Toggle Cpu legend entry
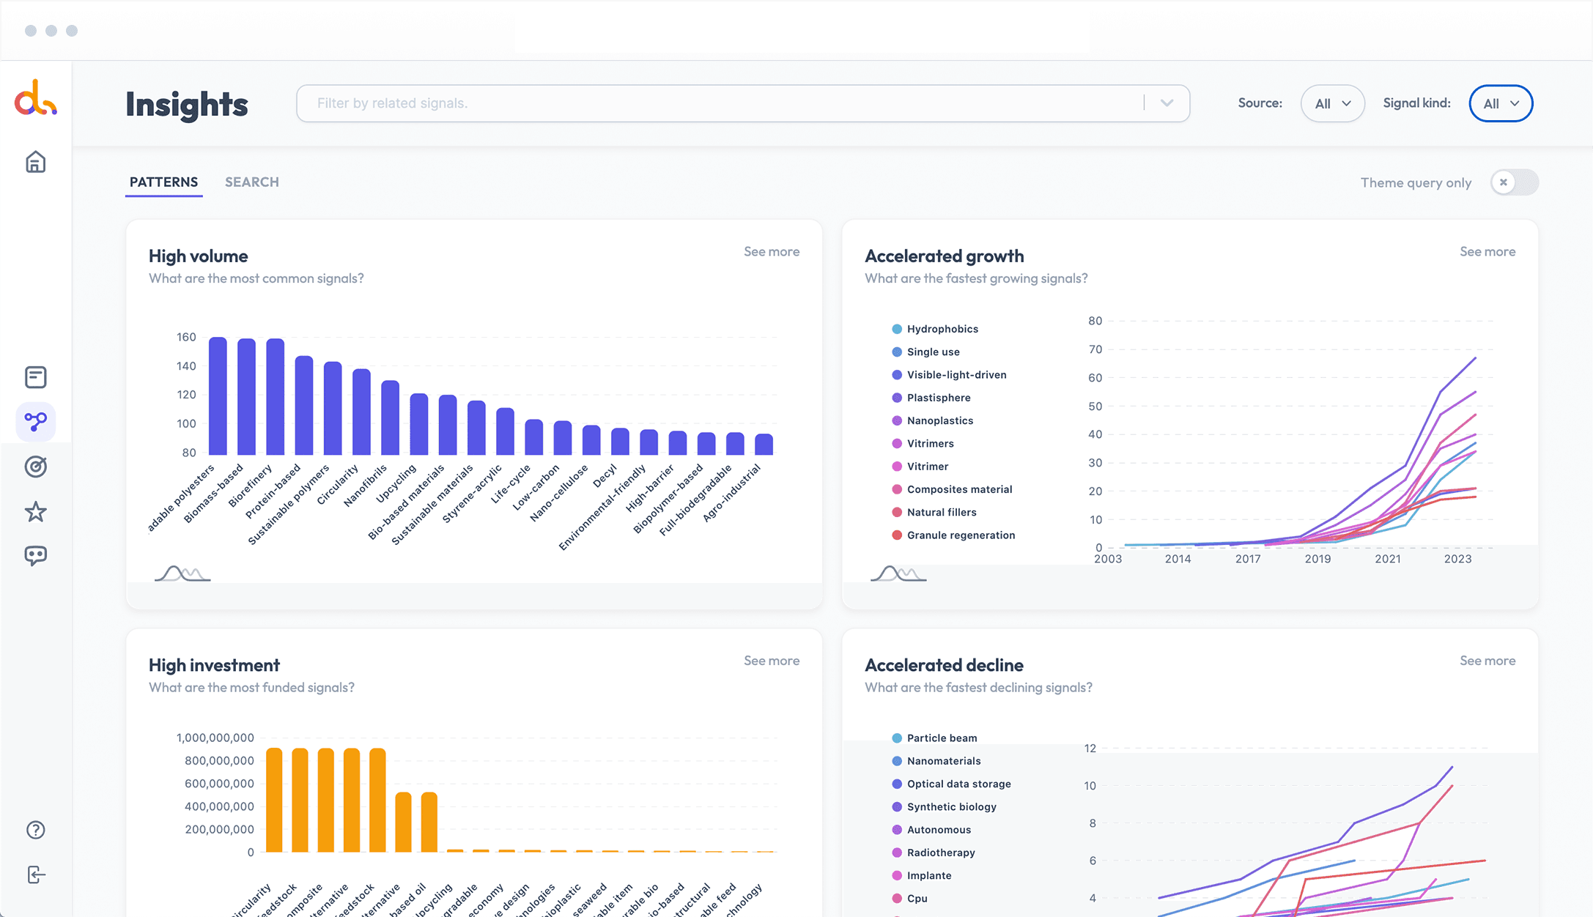The width and height of the screenshot is (1593, 917). [909, 898]
